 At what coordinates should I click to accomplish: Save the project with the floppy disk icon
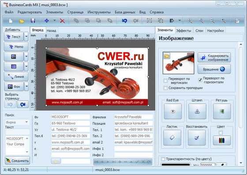(x=33, y=21)
